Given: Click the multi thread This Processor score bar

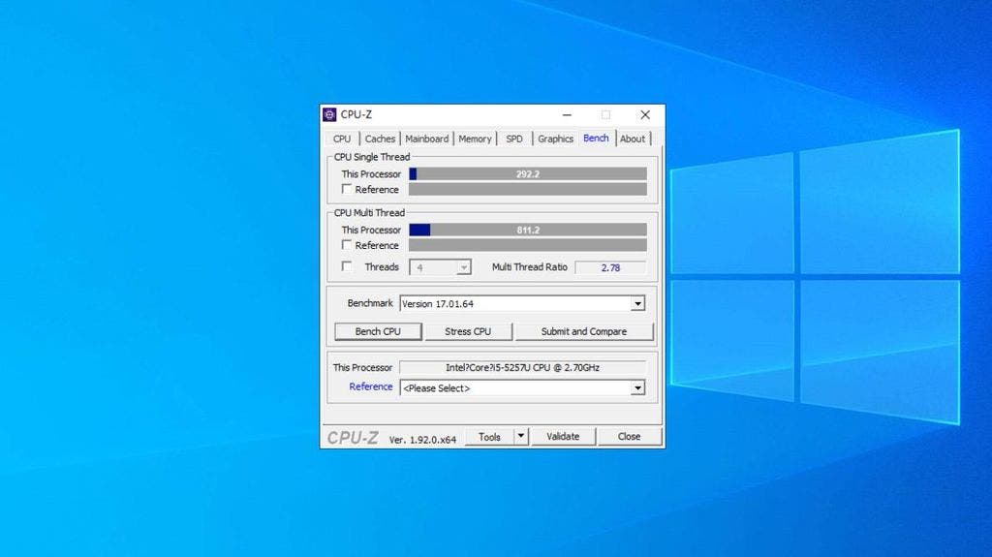Looking at the screenshot, I should [x=528, y=230].
